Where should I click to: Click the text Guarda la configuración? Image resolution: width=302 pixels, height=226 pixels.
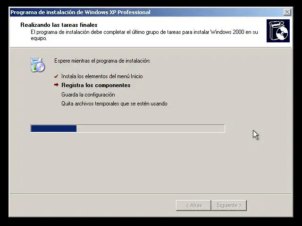click(x=88, y=95)
